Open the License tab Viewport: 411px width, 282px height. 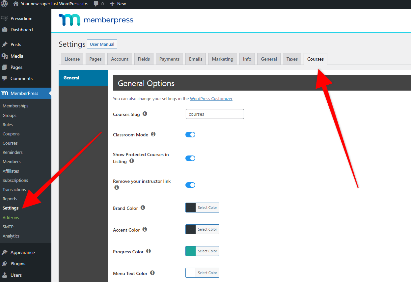click(x=72, y=59)
